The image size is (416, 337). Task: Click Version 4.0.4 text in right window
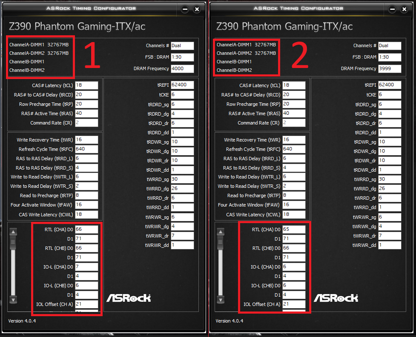tap(230, 321)
